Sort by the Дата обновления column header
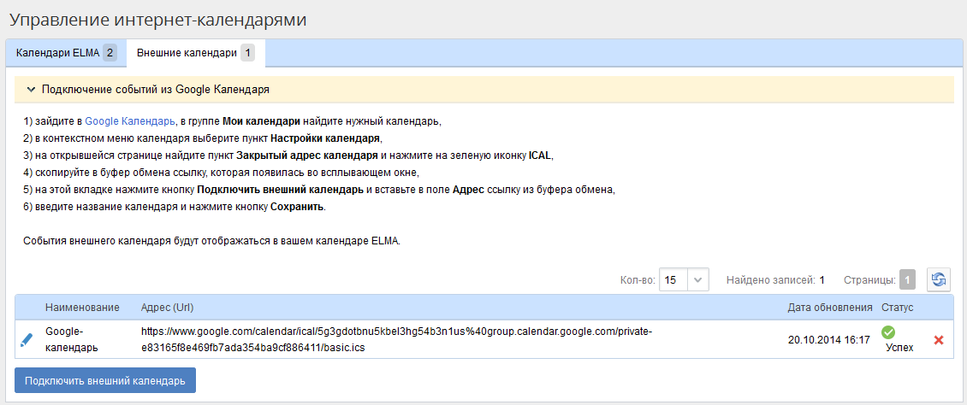 pyautogui.click(x=829, y=307)
